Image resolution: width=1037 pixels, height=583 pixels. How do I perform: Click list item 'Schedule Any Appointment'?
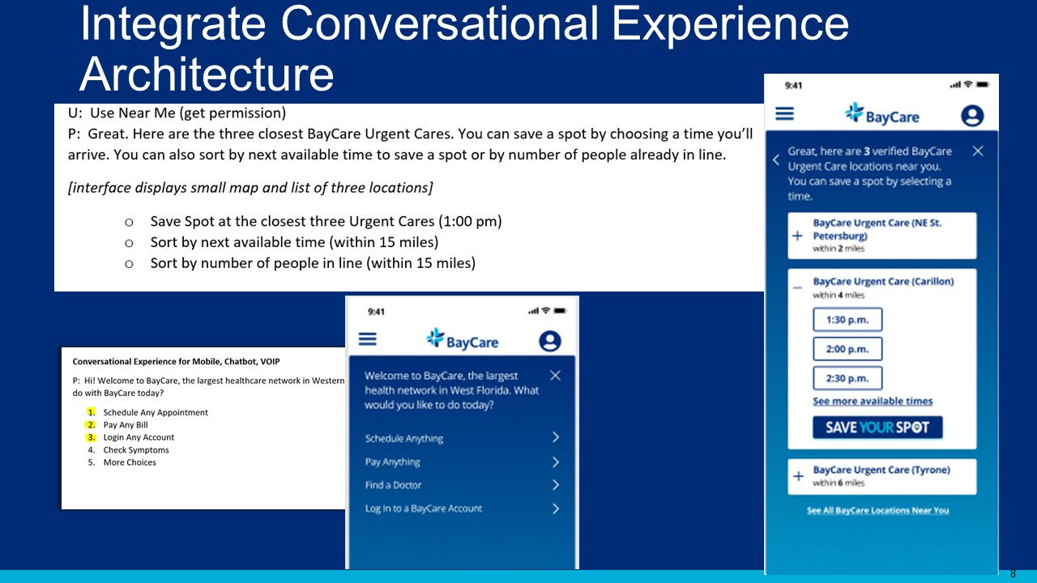coord(156,412)
